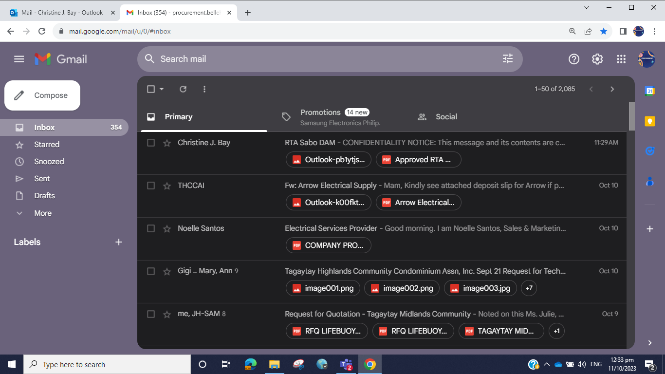Select the Gigi .. Mary, Ann email checkbox

point(151,271)
